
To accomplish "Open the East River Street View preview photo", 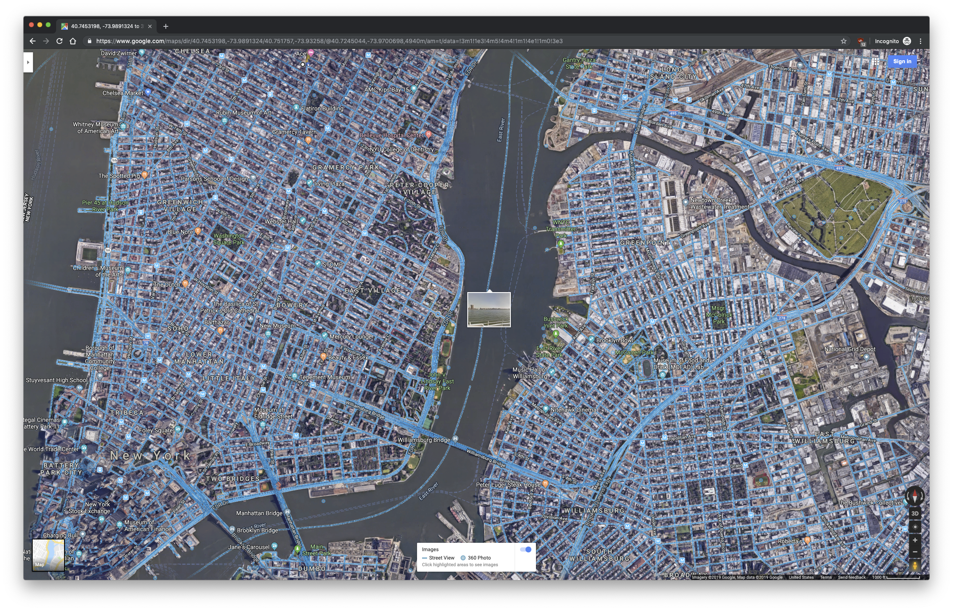I will pos(489,310).
